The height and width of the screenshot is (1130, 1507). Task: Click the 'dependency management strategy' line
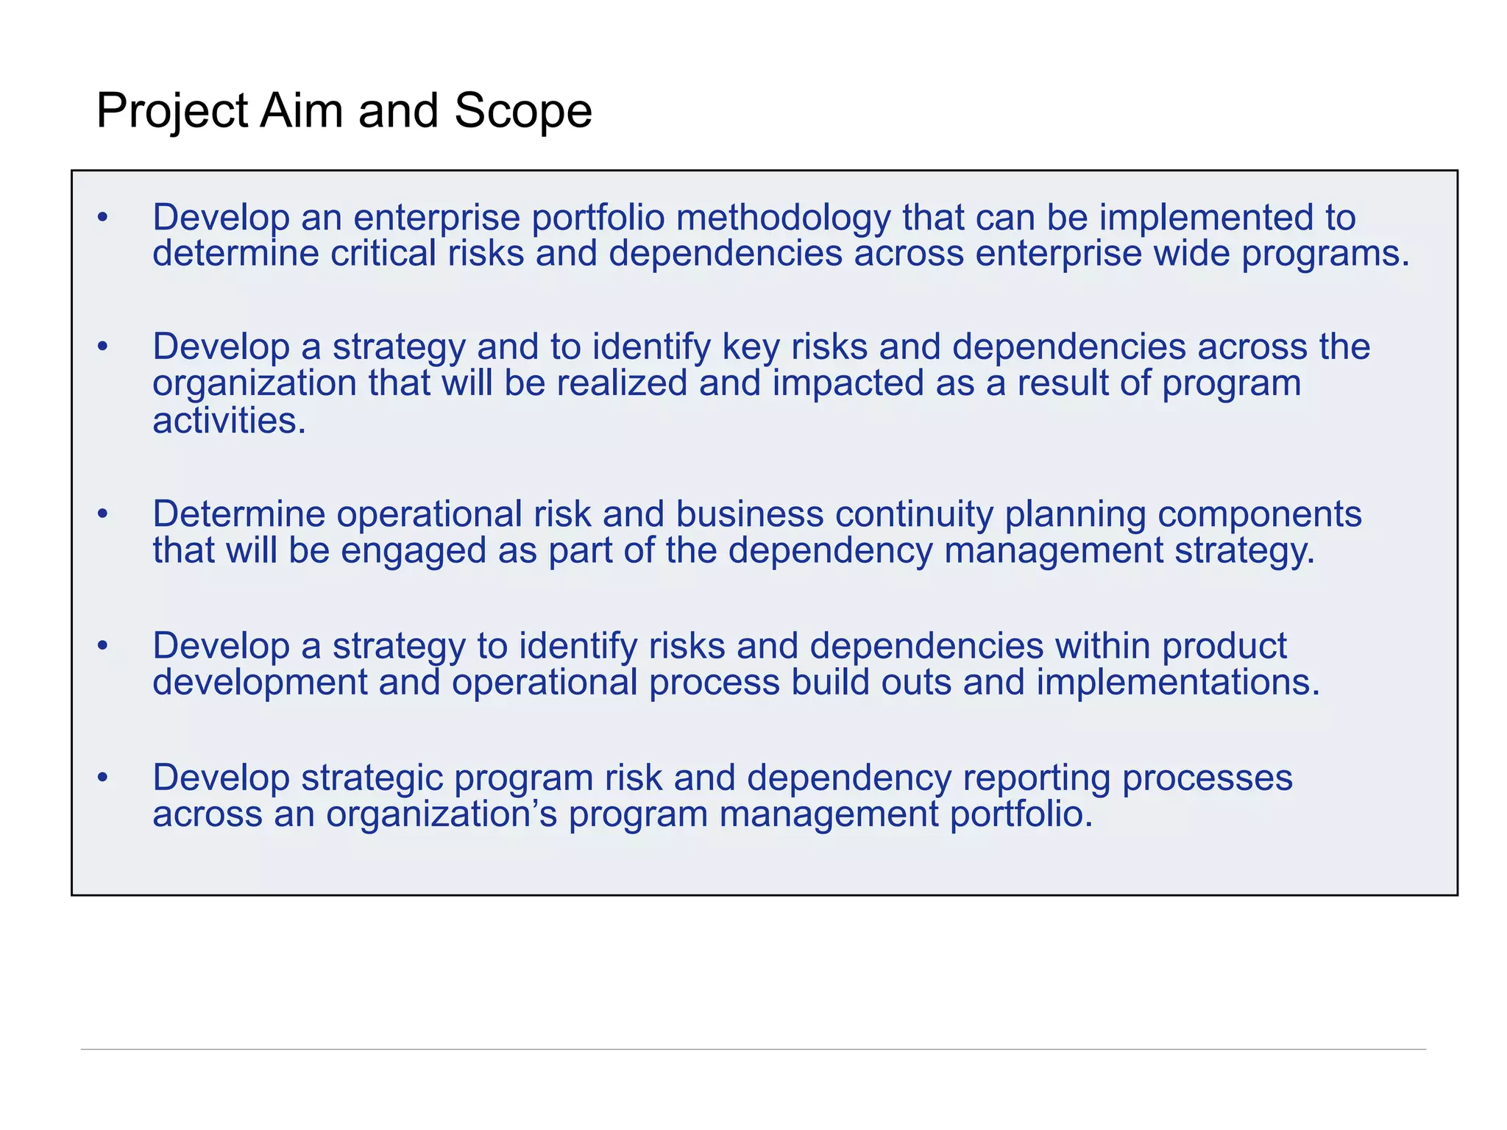[734, 550]
